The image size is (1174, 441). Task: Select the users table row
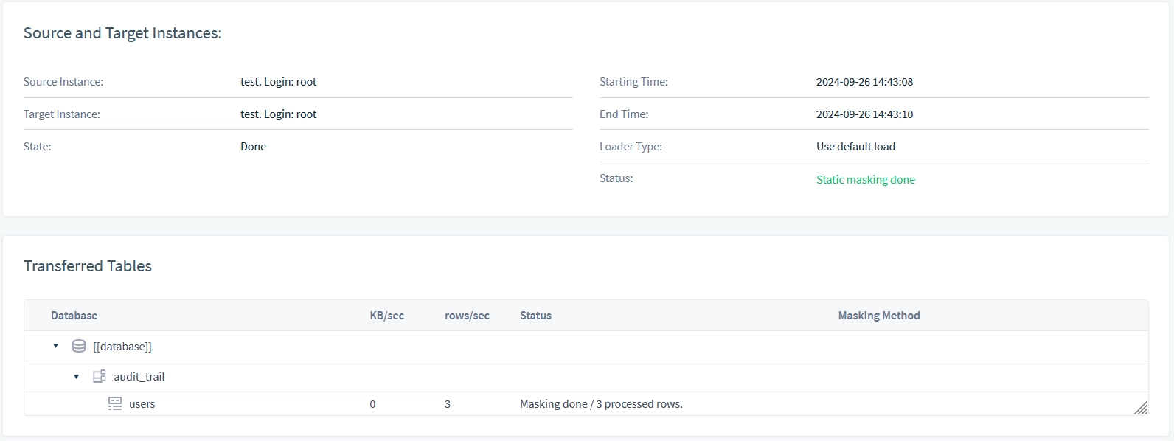(586, 403)
